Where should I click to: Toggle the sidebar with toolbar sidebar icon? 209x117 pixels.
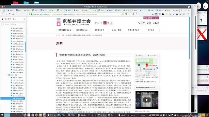156,14
